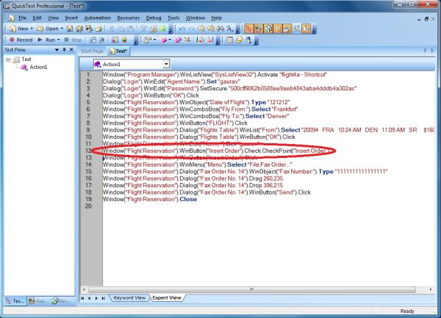Open the Run button dropdown arrow
This screenshot has height=318, width=441.
(59, 40)
